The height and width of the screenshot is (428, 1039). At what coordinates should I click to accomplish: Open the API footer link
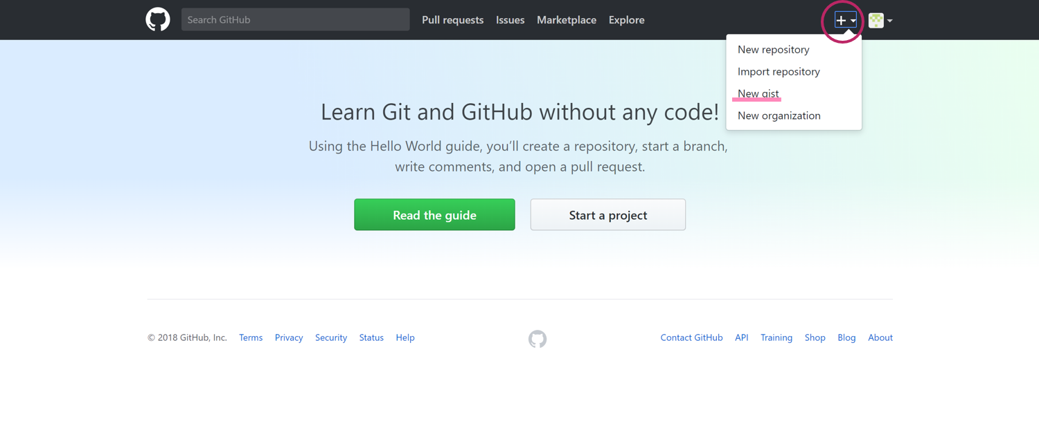(742, 338)
